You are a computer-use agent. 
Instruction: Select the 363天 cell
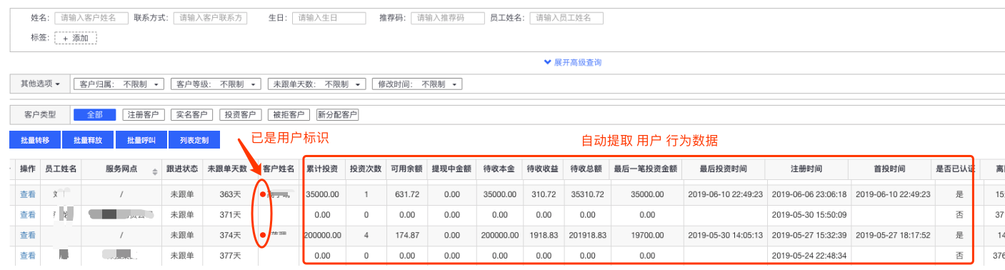(231, 194)
